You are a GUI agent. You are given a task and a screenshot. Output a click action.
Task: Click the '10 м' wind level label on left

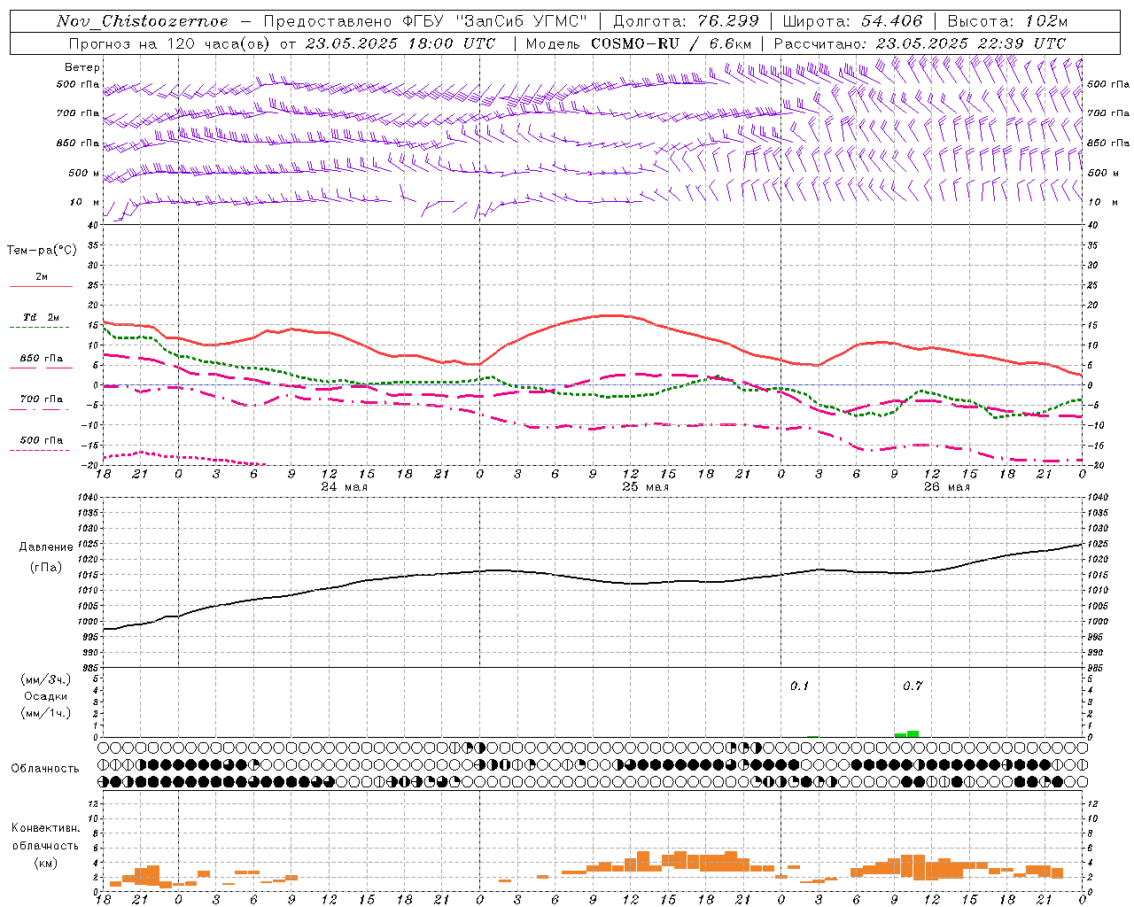[85, 203]
